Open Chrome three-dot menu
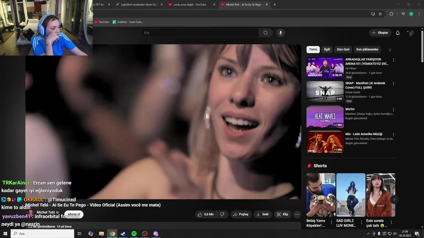The width and height of the screenshot is (424, 238). (x=419, y=14)
